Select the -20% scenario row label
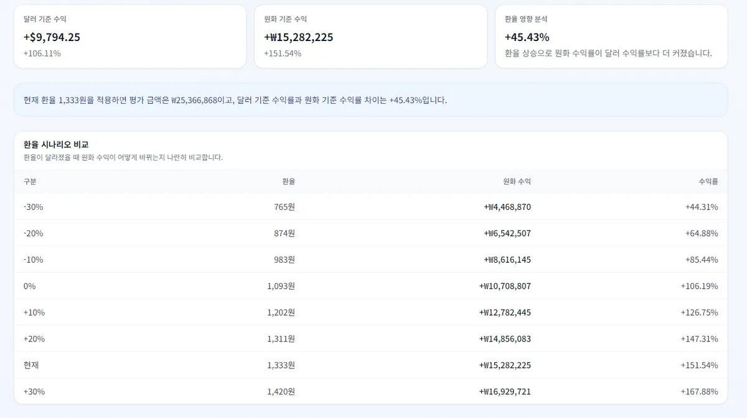 pos(33,234)
